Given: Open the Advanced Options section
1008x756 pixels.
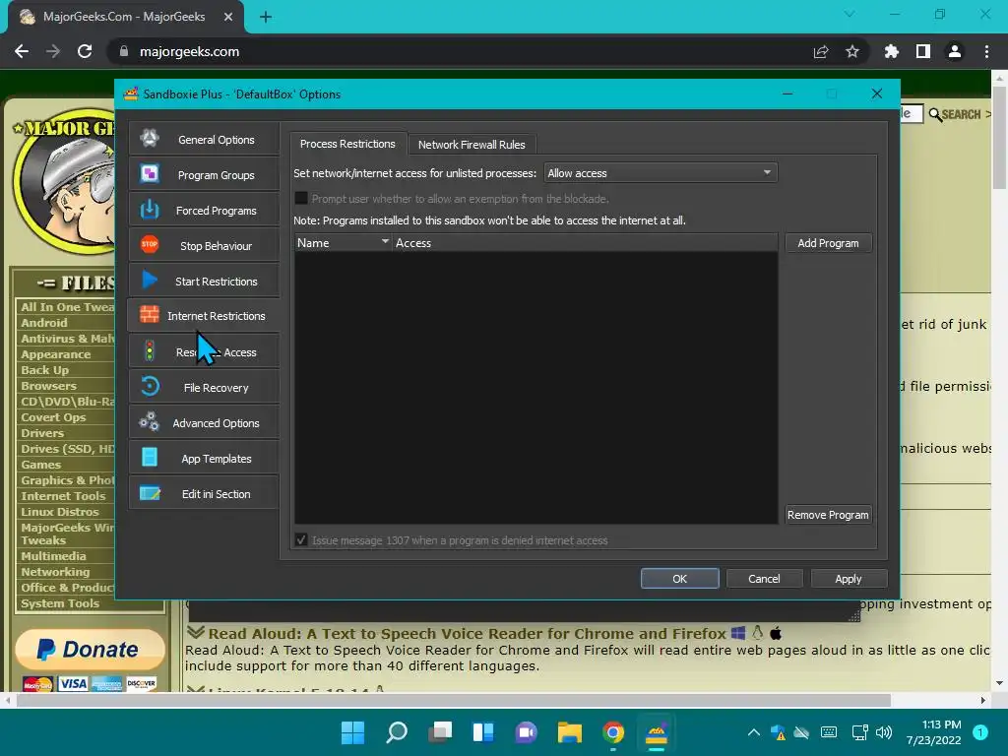Looking at the screenshot, I should [204, 422].
